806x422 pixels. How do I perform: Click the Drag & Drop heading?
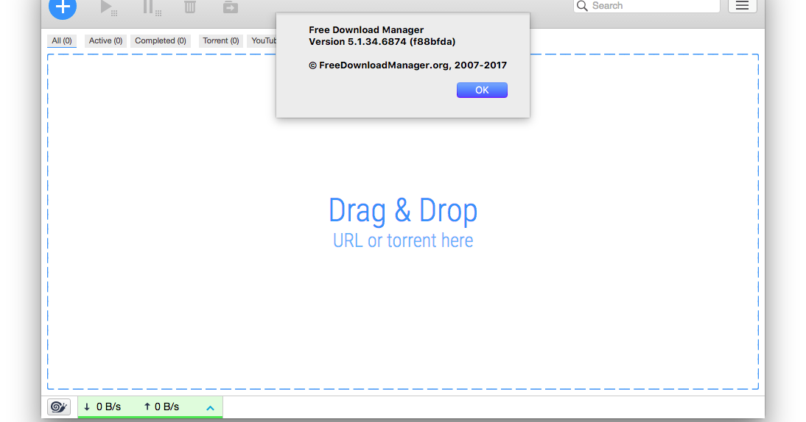point(403,211)
